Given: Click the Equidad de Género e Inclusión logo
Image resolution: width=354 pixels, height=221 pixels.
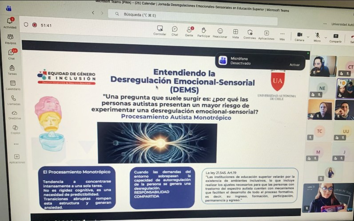Looking at the screenshot, I should point(67,77).
